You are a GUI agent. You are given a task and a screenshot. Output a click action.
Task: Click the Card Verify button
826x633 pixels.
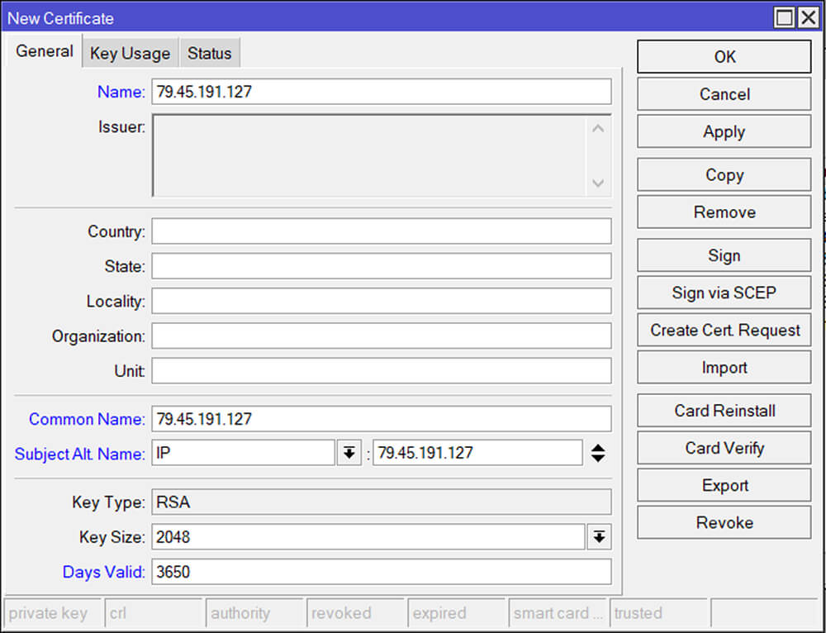[724, 448]
